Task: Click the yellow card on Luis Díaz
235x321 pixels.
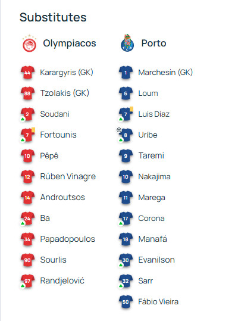Action: click(x=131, y=109)
